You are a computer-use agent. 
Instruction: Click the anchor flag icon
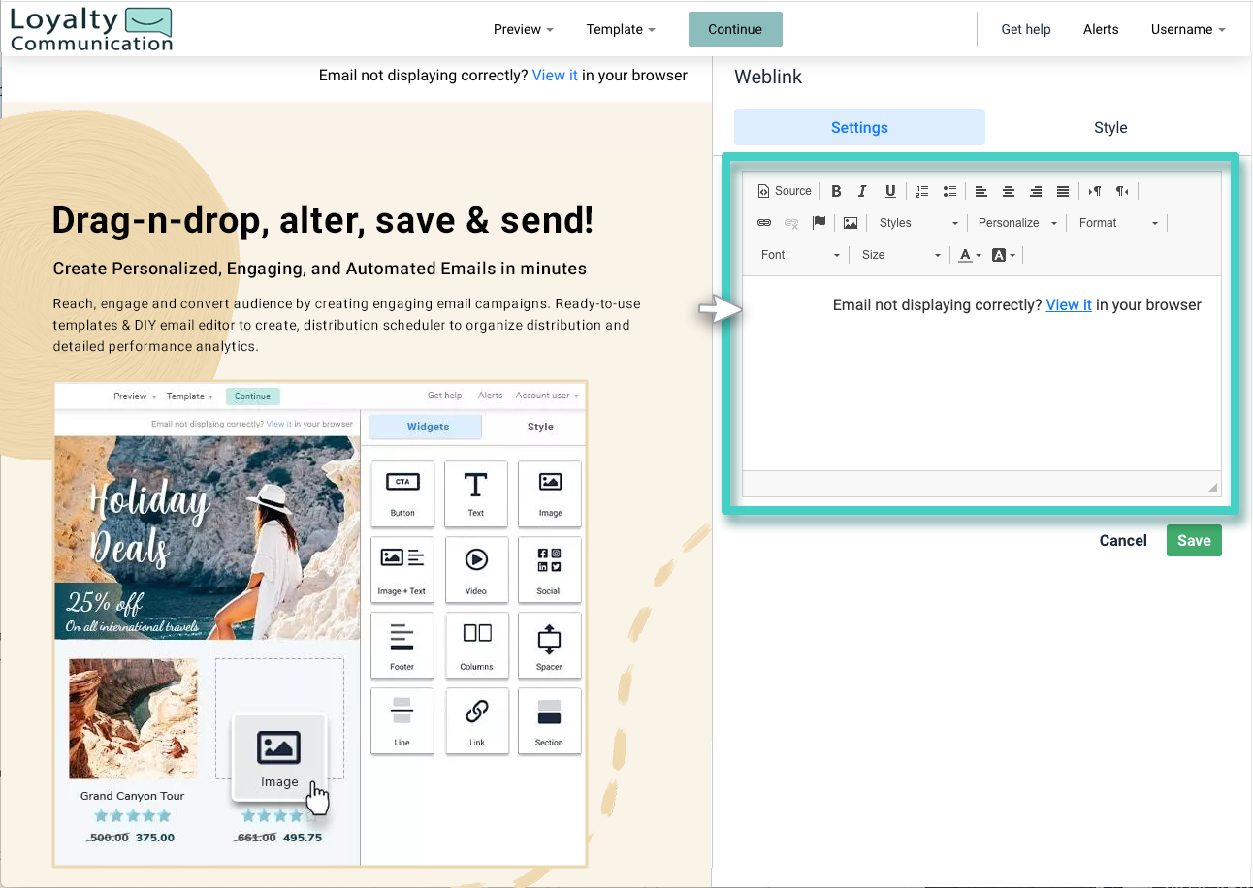coord(819,222)
